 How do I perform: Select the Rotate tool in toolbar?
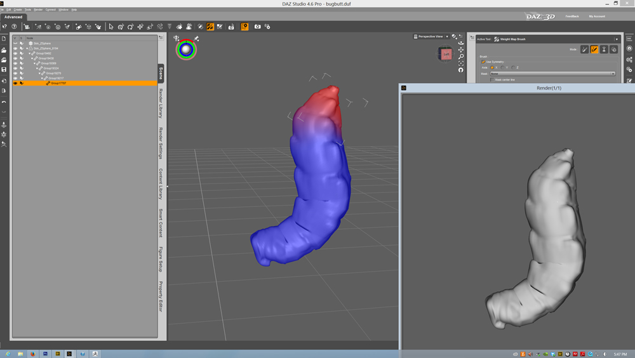(x=130, y=27)
